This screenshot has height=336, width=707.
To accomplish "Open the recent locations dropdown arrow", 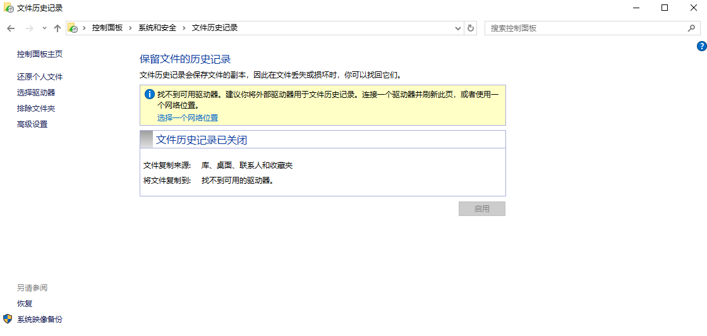I will click(x=44, y=28).
